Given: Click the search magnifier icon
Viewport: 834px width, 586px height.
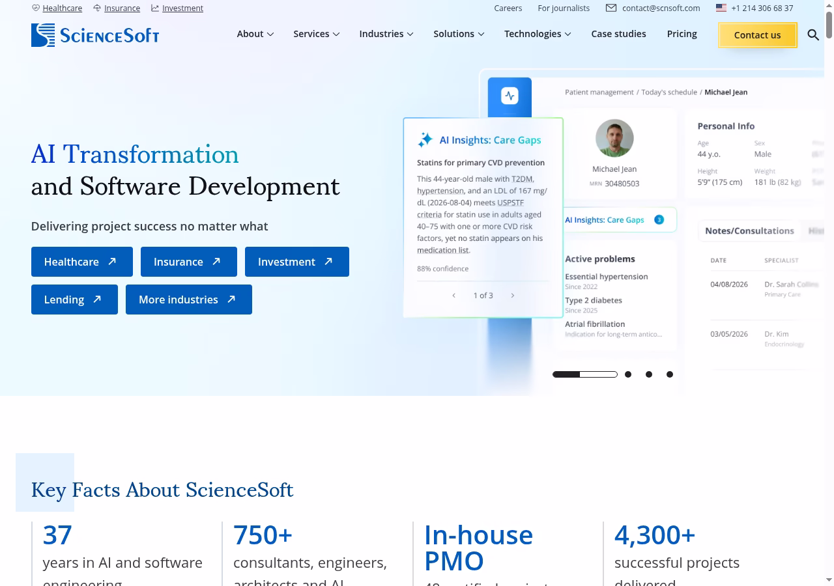Looking at the screenshot, I should pos(813,35).
